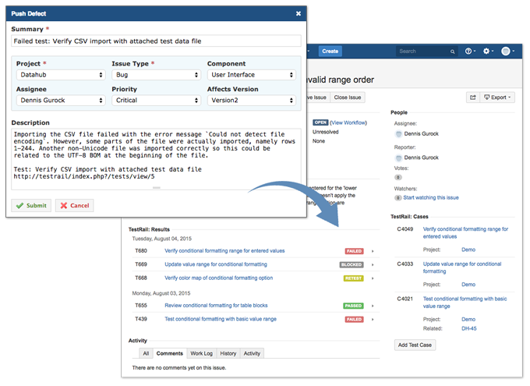This screenshot has height=386, width=530.
Task: Open the user avatar profile menu
Action: 507,51
